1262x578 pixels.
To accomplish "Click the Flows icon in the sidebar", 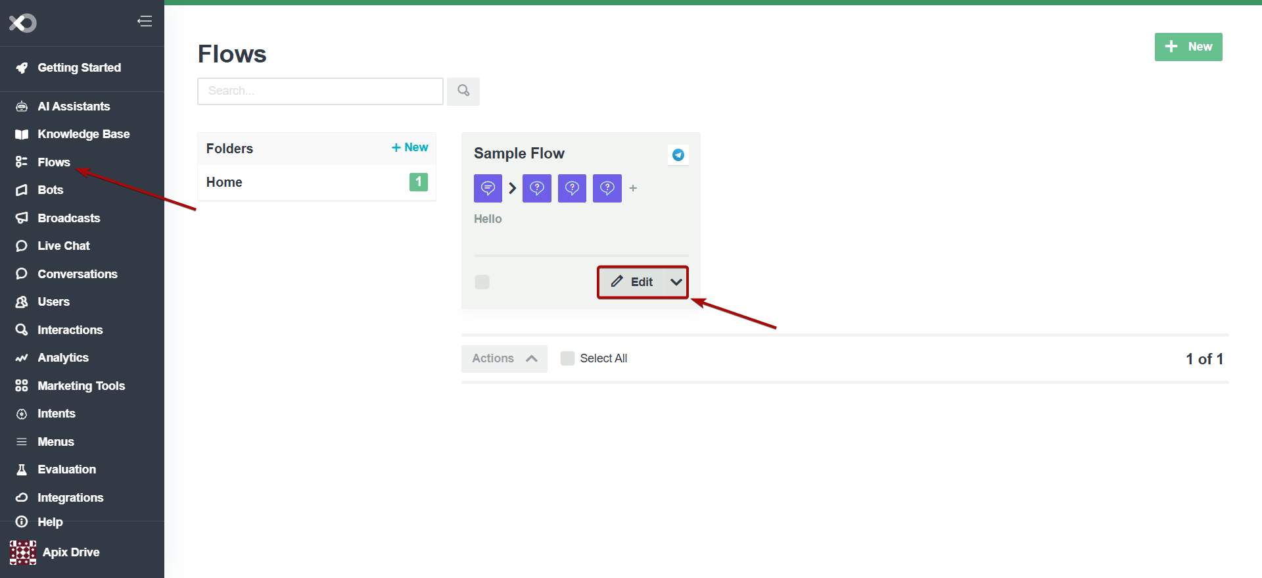I will coord(22,162).
